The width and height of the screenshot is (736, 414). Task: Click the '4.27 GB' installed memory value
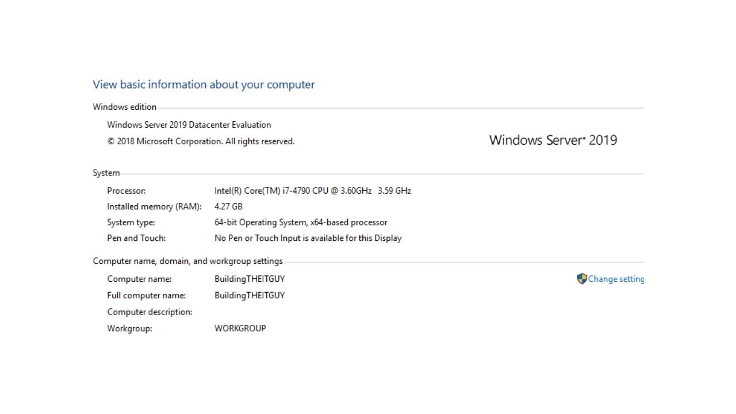tap(228, 206)
